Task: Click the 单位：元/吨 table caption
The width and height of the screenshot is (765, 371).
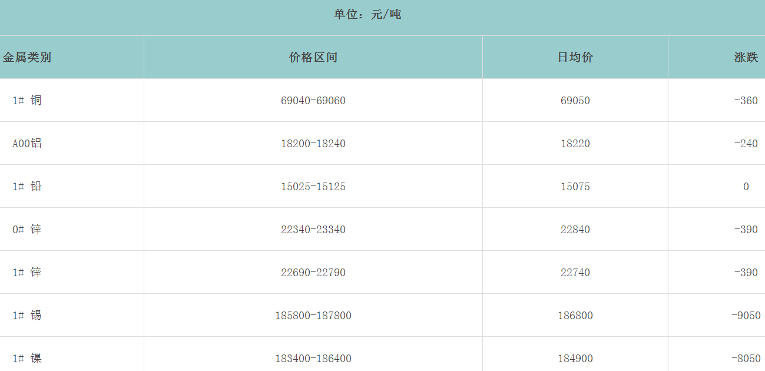Action: 367,14
